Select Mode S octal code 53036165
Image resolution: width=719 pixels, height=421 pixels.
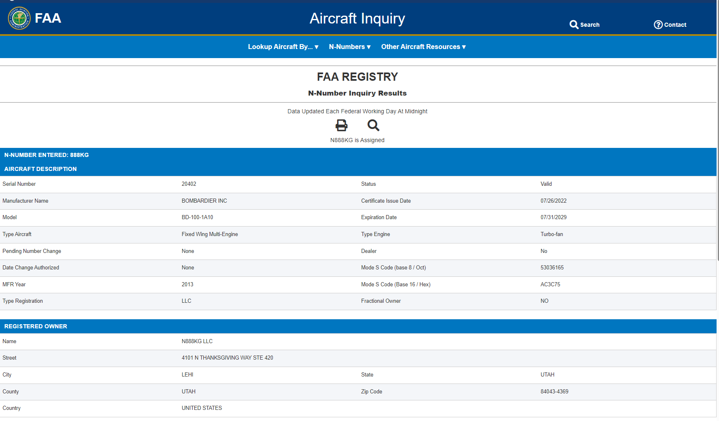click(x=552, y=268)
